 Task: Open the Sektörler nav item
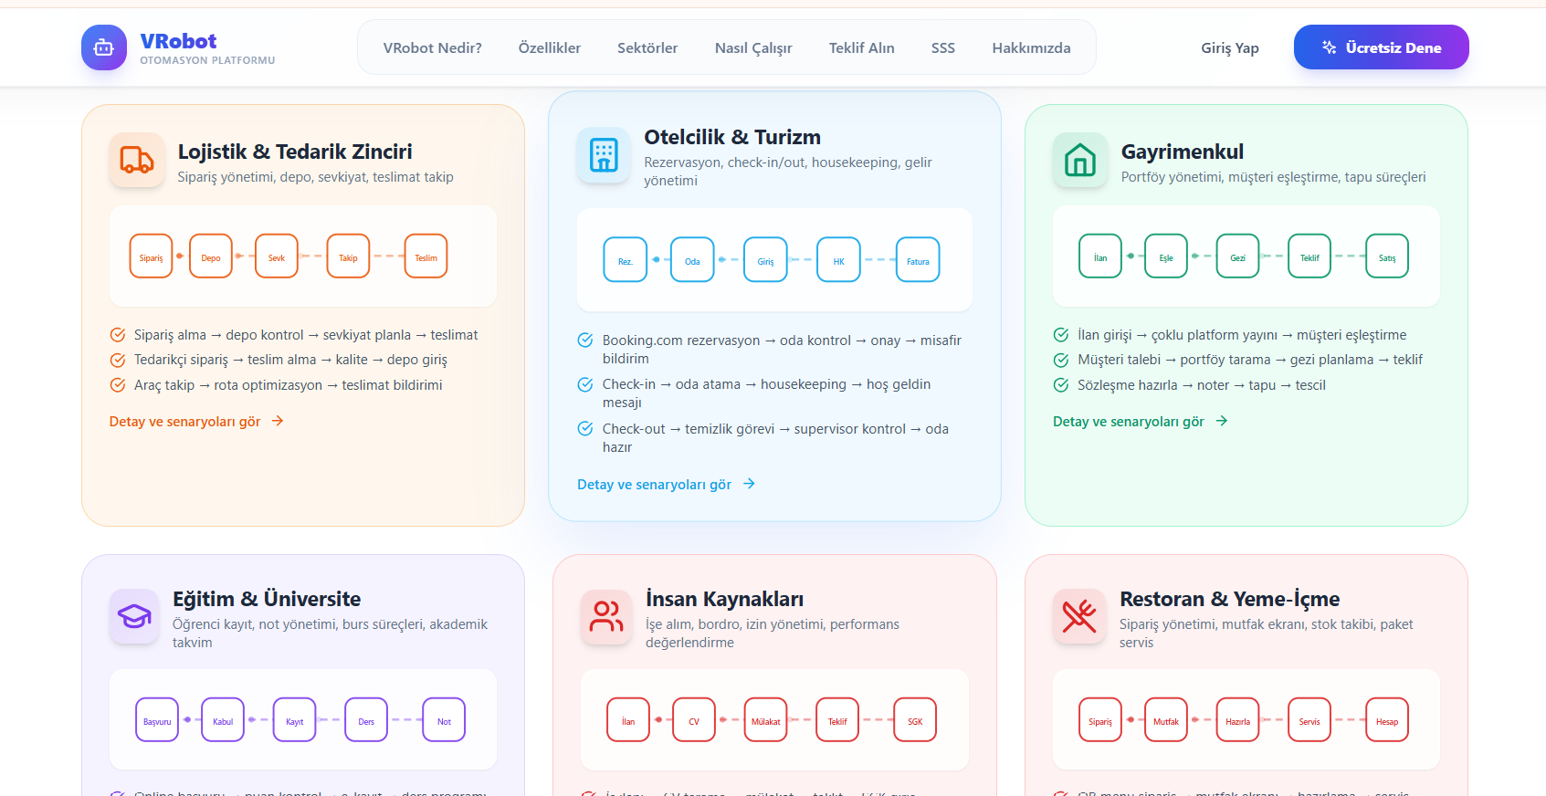[x=647, y=47]
